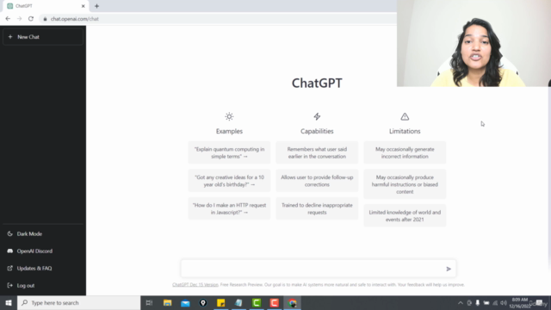Switch to Google Chrome on the taskbar
The height and width of the screenshot is (310, 551).
click(x=293, y=302)
